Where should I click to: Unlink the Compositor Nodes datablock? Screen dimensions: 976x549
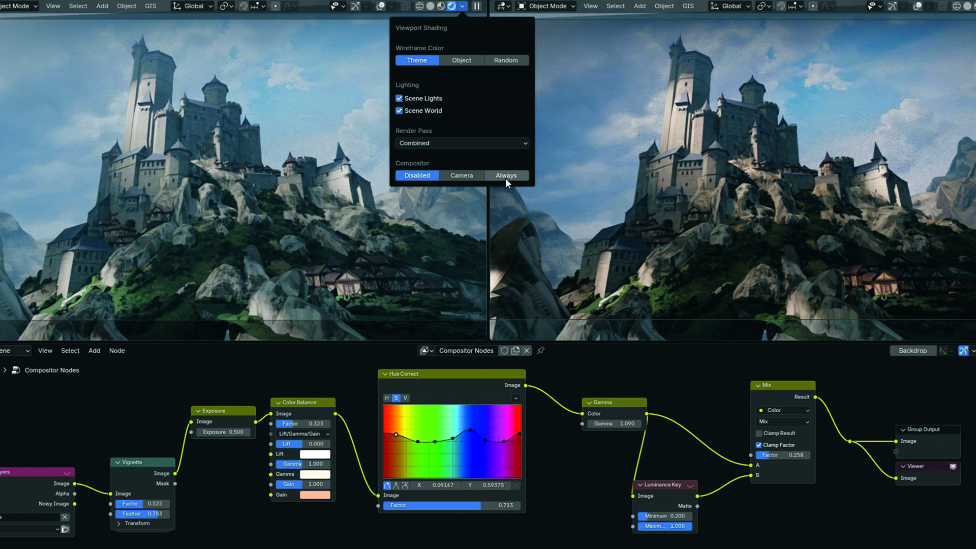coord(527,350)
